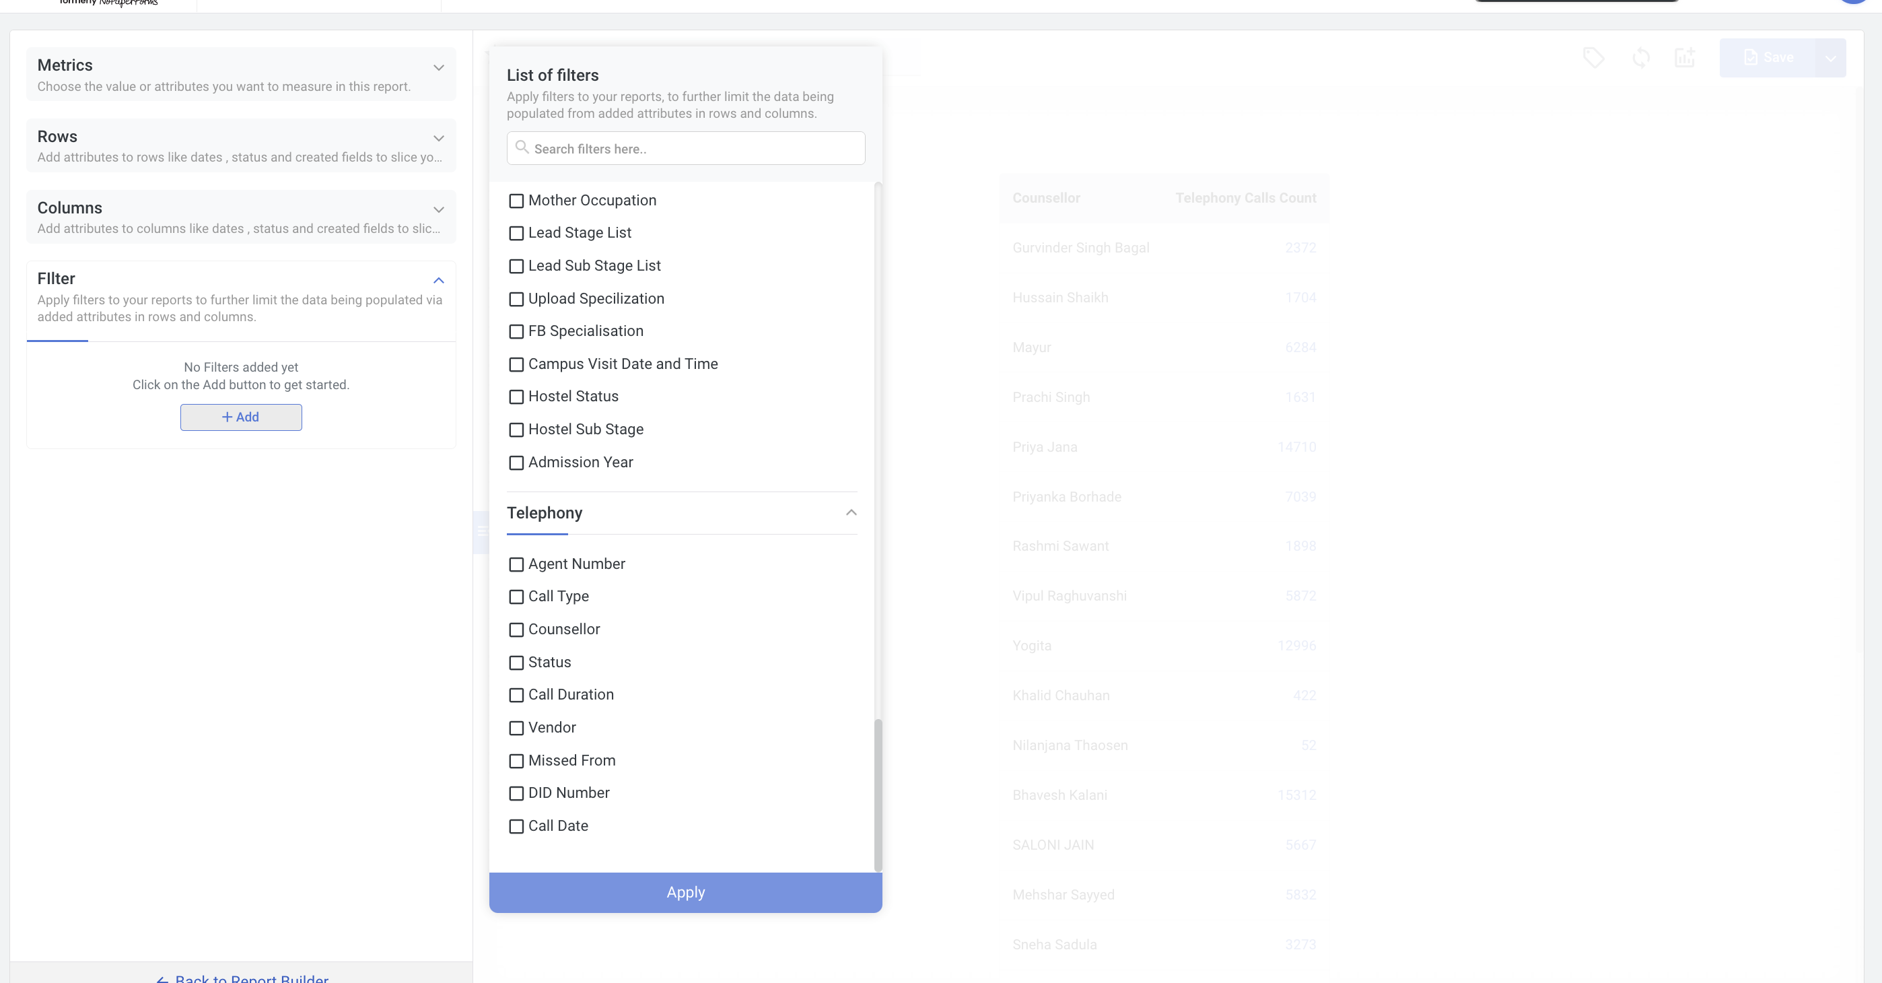Click the add chart icon
Screen dimensions: 1882x983
pyautogui.click(x=1685, y=58)
